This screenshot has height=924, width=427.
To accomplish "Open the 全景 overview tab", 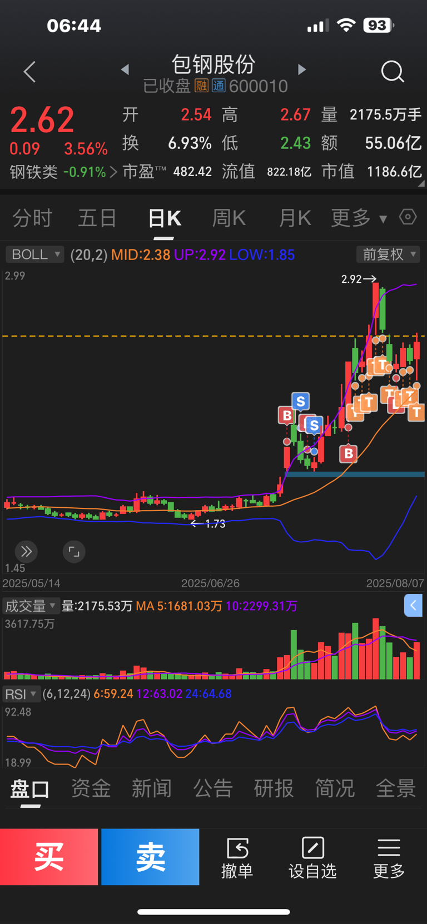I will (396, 789).
